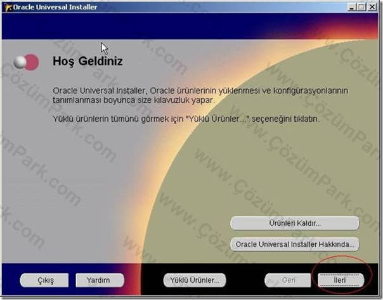Click the Oracle Universal Installer title icon
Viewport: 383px width, 300px height.
[x=8, y=7]
